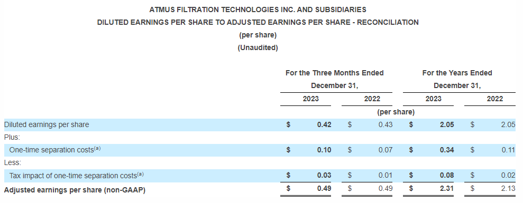Click the 0.01 tax impact value
The image size is (523, 203).
pos(386,176)
